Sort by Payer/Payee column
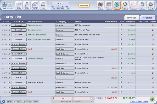This screenshot has height=104, width=157. [x=35, y=22]
